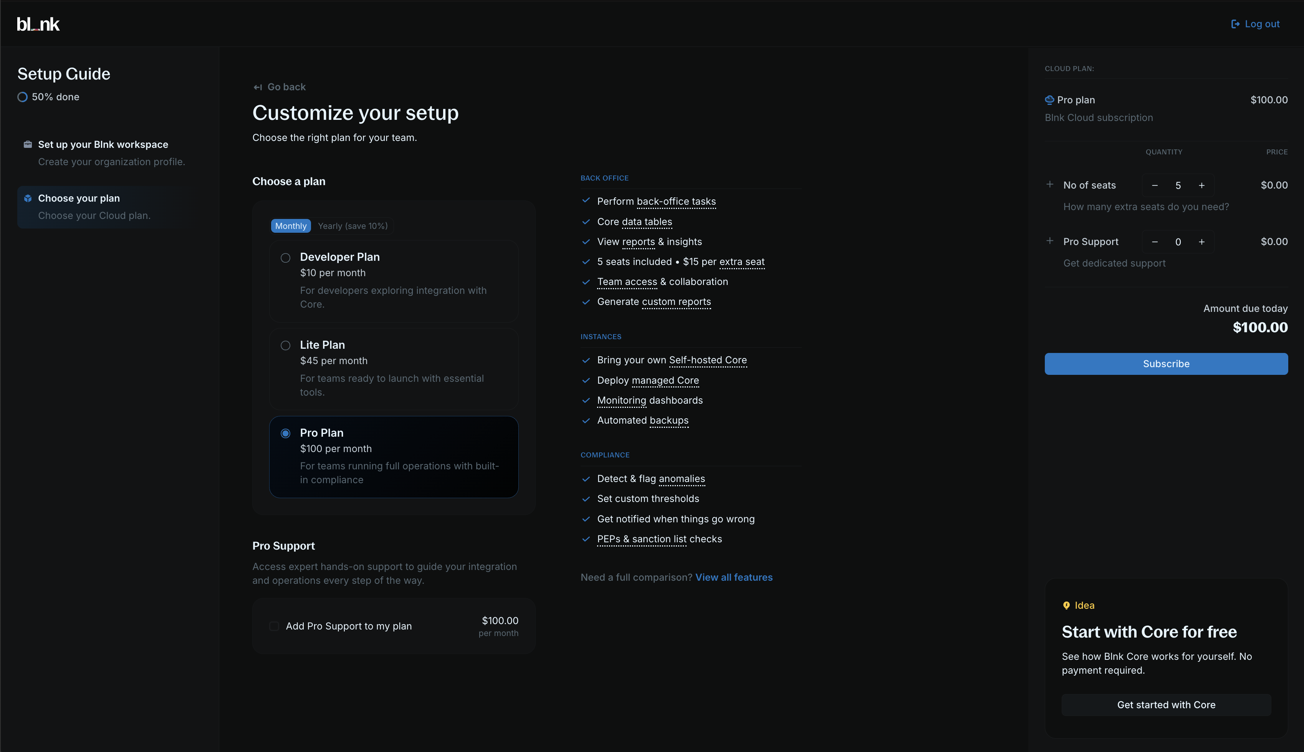Click the cloud icon beside Pro plan
This screenshot has width=1304, height=752.
coord(1049,100)
